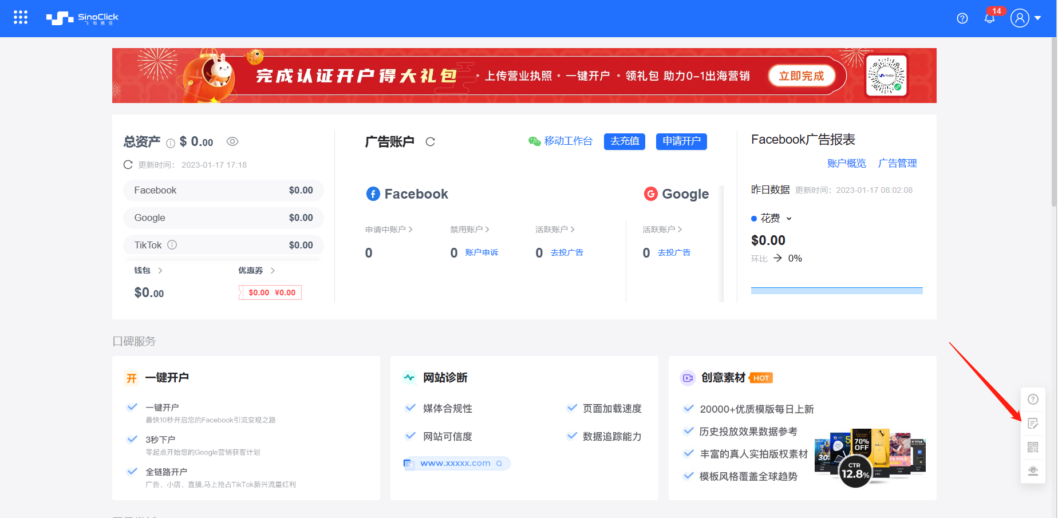Switch to 广告管理 tab
Screen dimensions: 1058x518
[x=897, y=164]
